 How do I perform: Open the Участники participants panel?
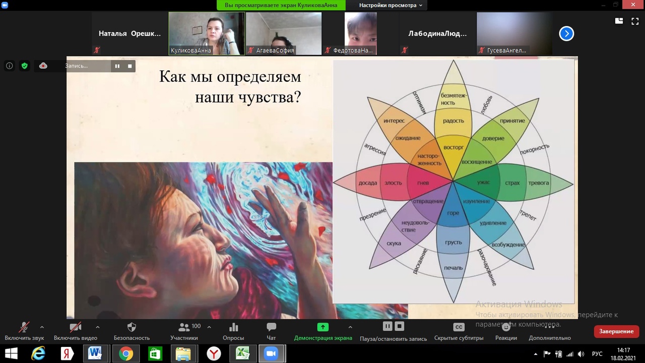tap(184, 331)
